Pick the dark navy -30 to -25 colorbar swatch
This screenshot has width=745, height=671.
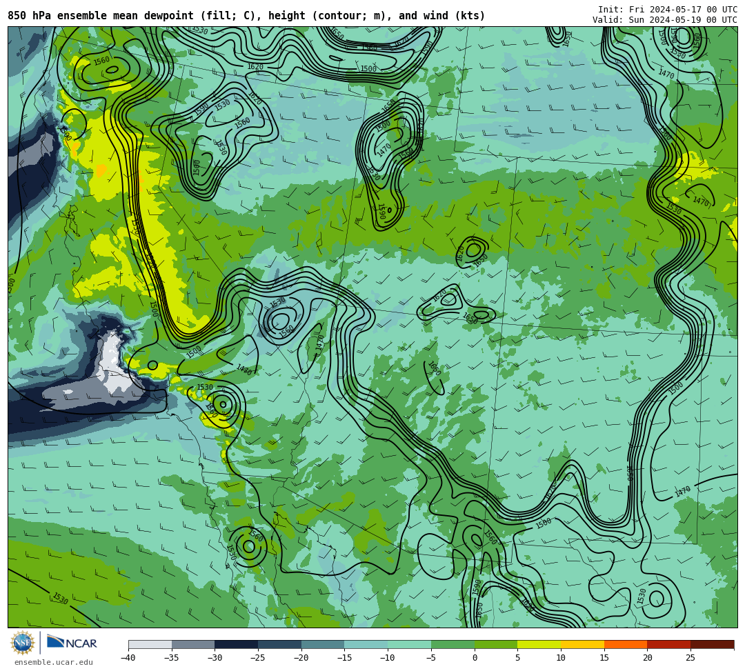tap(237, 644)
